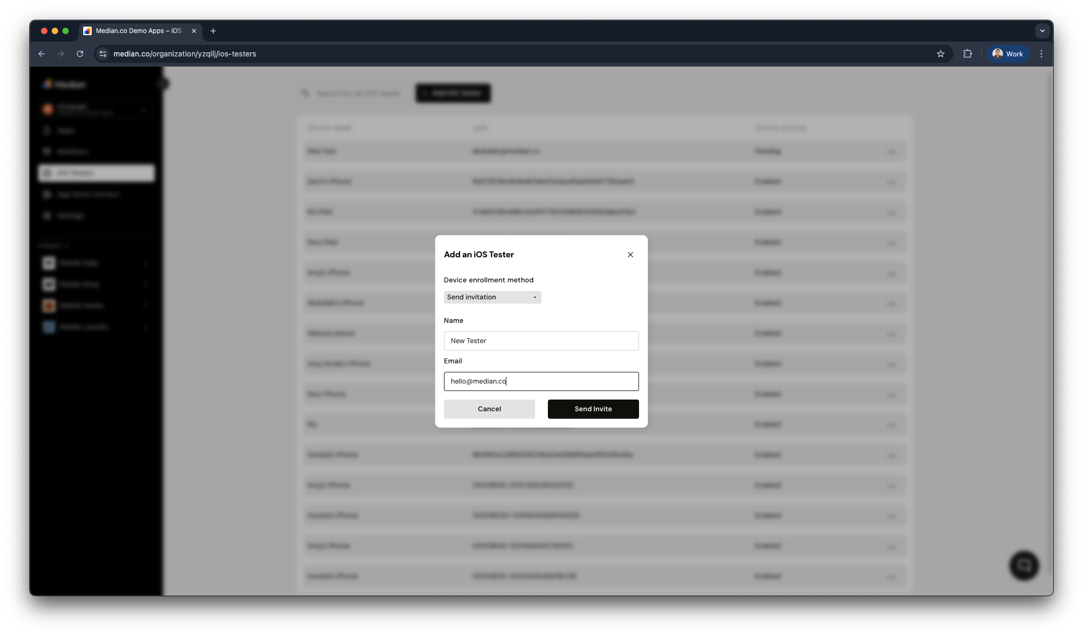Click the Add iOS Tester button
Image resolution: width=1083 pixels, height=635 pixels.
click(452, 93)
